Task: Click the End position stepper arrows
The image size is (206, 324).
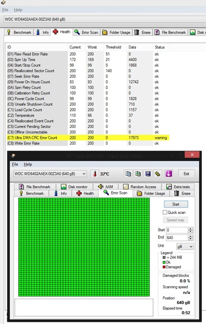Action: (190, 238)
